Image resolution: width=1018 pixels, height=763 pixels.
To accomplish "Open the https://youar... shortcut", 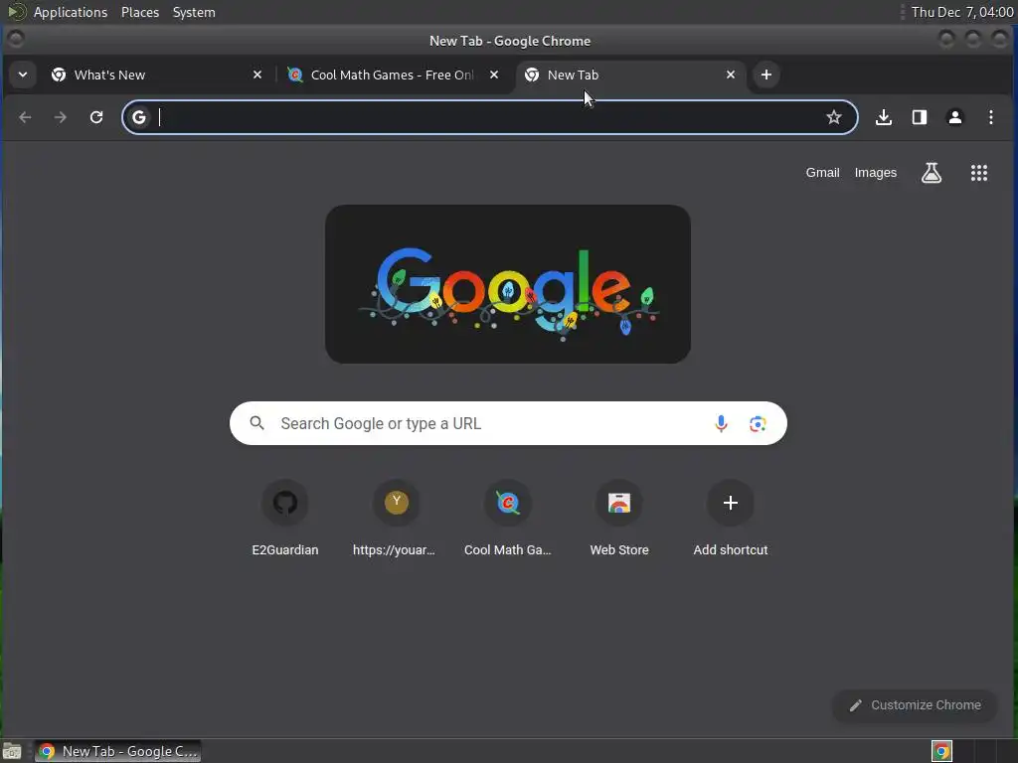I will [396, 519].
